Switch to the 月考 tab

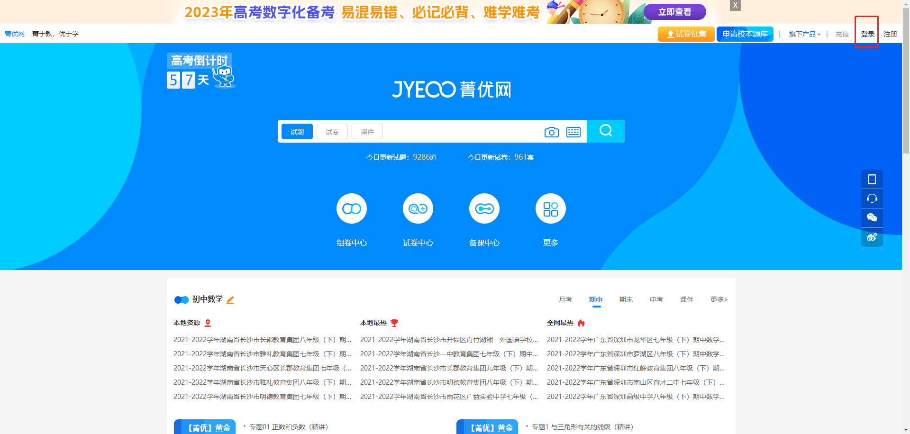coord(565,299)
